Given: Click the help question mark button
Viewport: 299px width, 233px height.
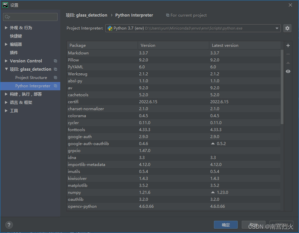Looking at the screenshot, I should coord(9,225).
